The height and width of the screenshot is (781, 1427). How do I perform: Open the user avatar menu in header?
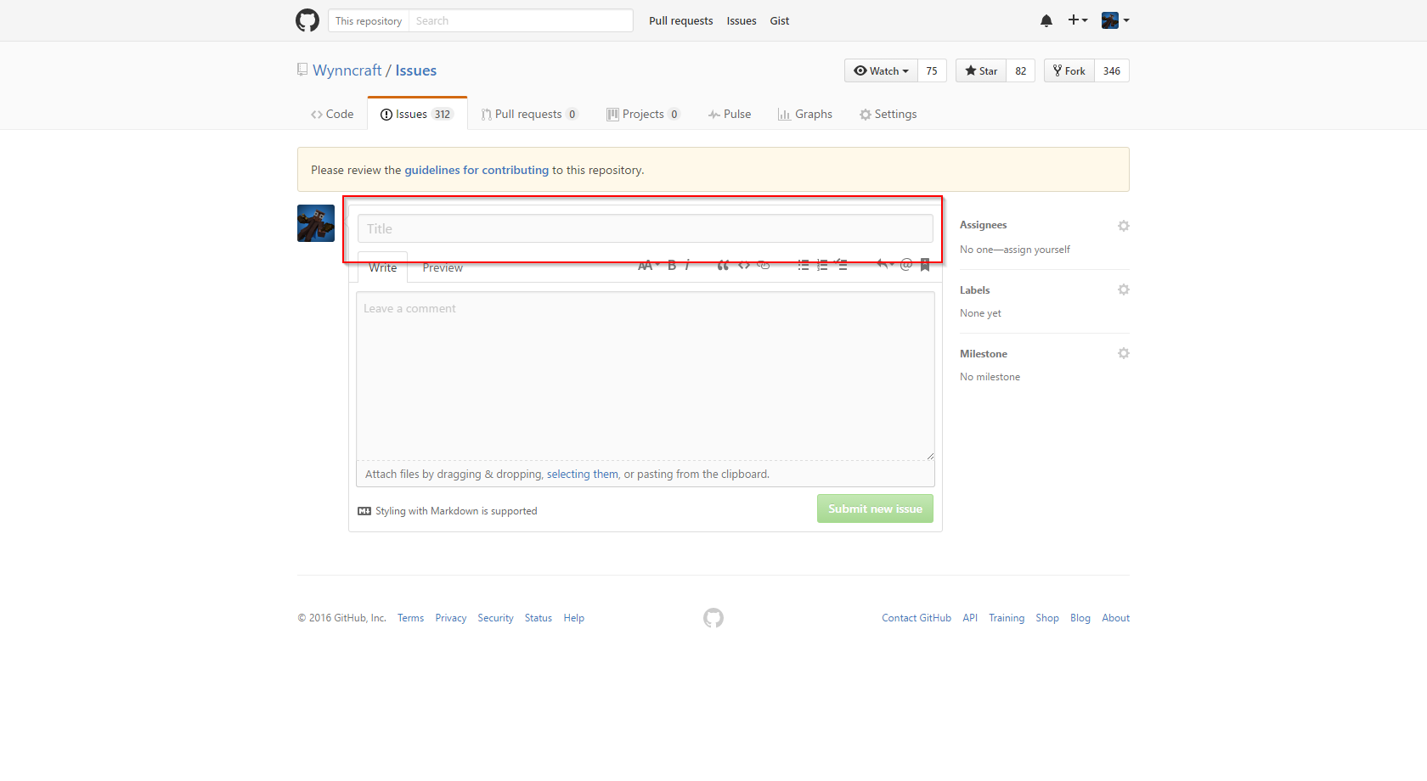[1115, 20]
